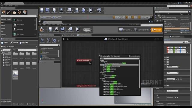Click Save All in the Content Browser
This screenshot has height=108, width=192.
[24, 43]
